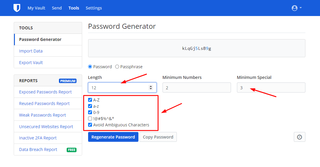Toggle the a-z lowercase checkbox
Screen dimensions: 320x167
point(90,106)
